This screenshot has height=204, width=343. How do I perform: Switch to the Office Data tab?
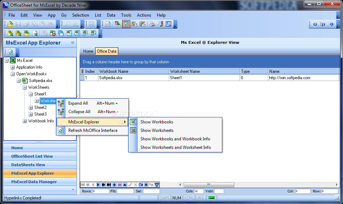tap(107, 51)
